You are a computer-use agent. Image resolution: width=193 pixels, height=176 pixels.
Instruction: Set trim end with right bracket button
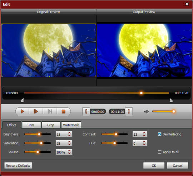[129, 111]
